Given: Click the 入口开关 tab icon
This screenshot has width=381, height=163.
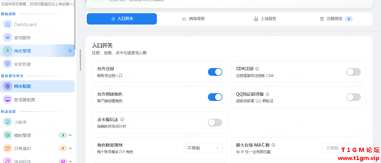Looking at the screenshot, I should point(113,19).
